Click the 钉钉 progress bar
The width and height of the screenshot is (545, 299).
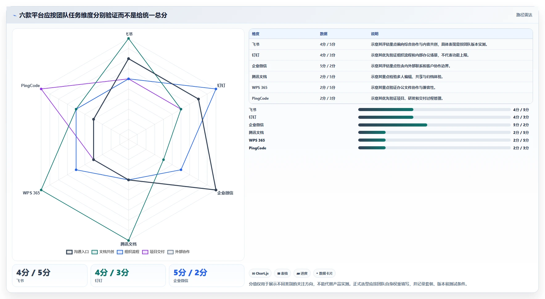click(x=434, y=117)
